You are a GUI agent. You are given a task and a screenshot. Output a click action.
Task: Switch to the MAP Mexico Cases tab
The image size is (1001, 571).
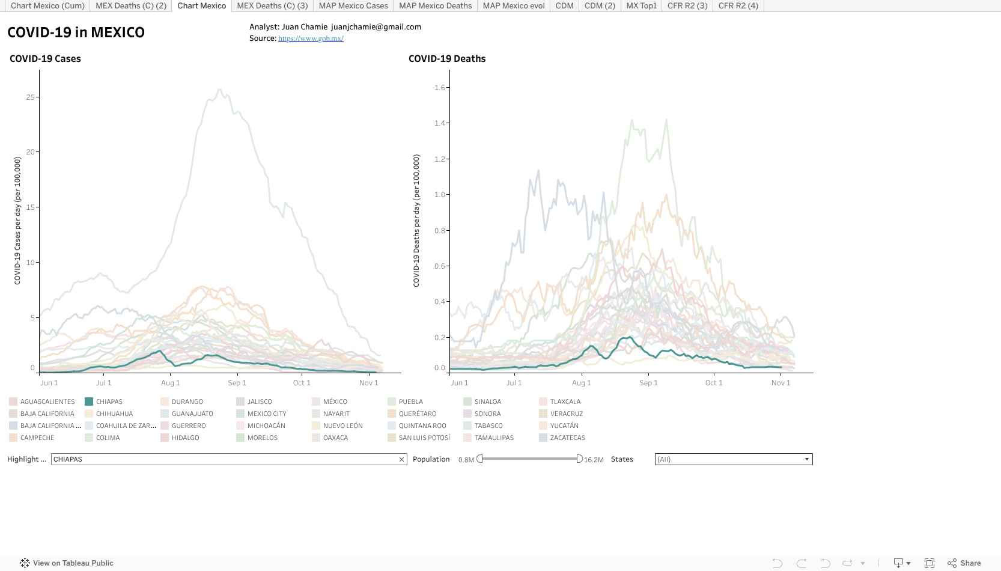(x=353, y=5)
